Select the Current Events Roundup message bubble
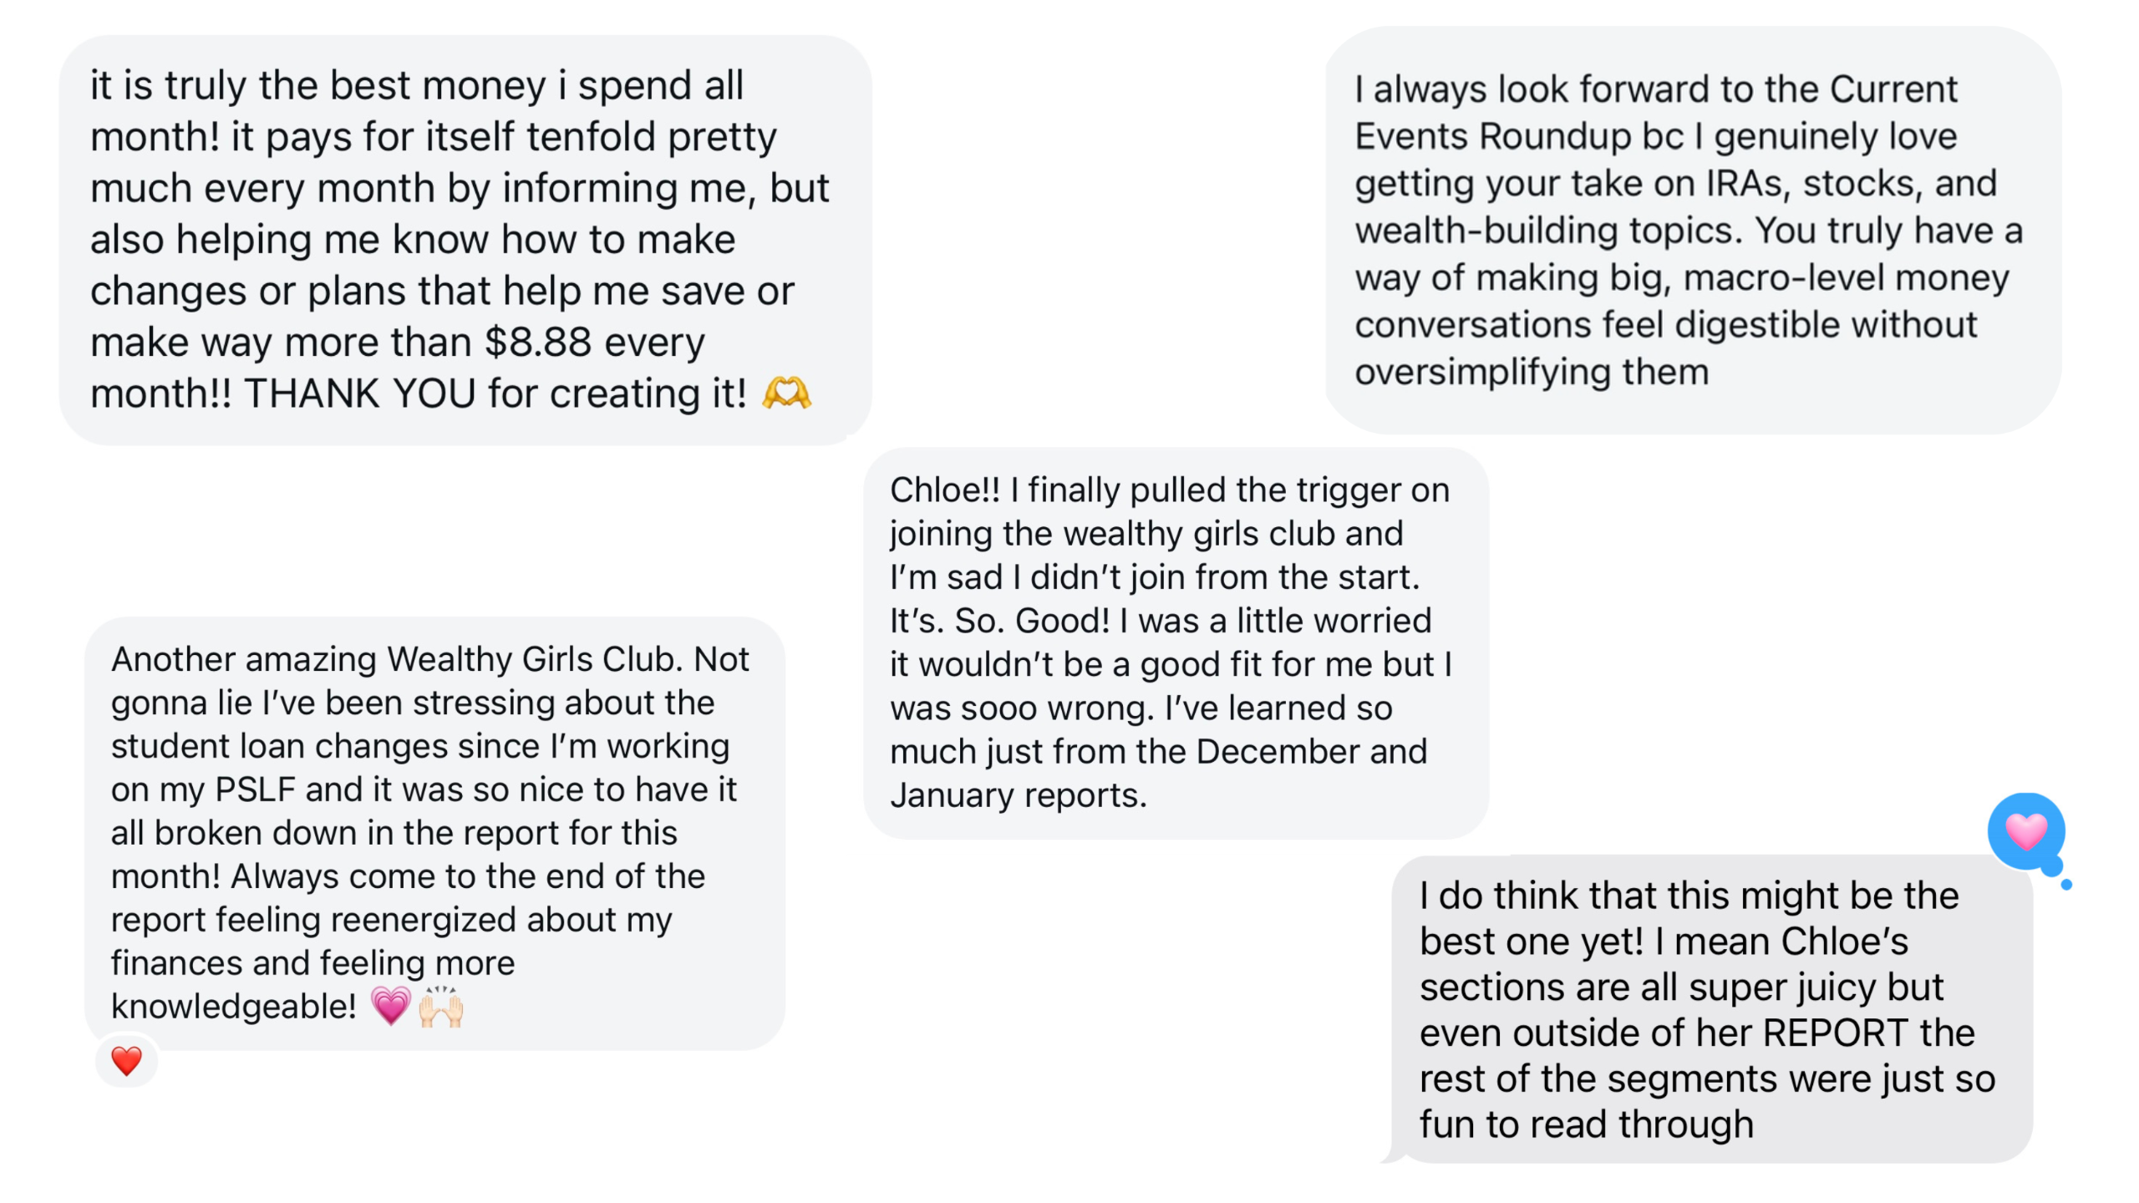This screenshot has width=2139, height=1203. [1693, 230]
